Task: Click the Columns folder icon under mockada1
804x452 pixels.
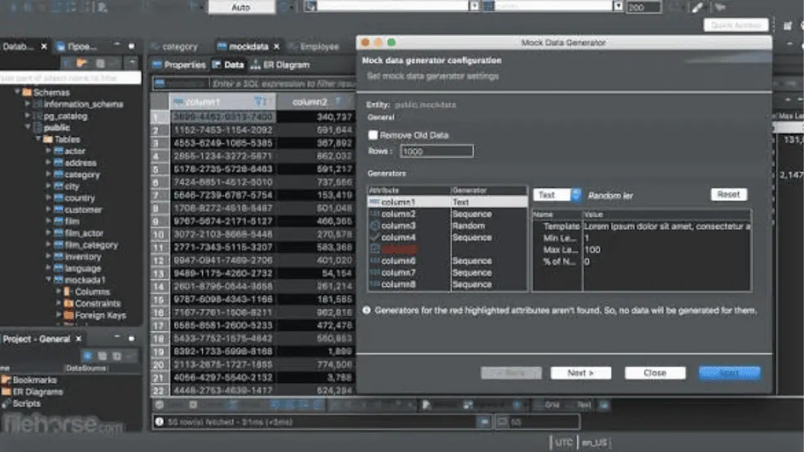Action: tap(68, 292)
